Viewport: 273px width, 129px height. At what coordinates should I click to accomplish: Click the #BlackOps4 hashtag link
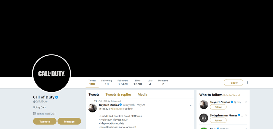pos(117,109)
